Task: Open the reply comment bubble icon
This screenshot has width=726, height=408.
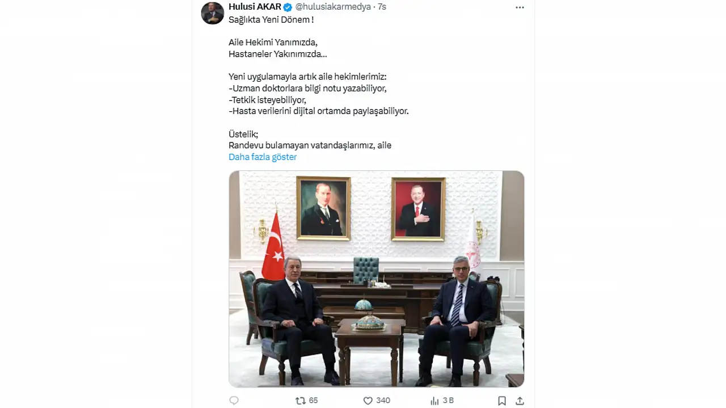Action: coord(234,401)
